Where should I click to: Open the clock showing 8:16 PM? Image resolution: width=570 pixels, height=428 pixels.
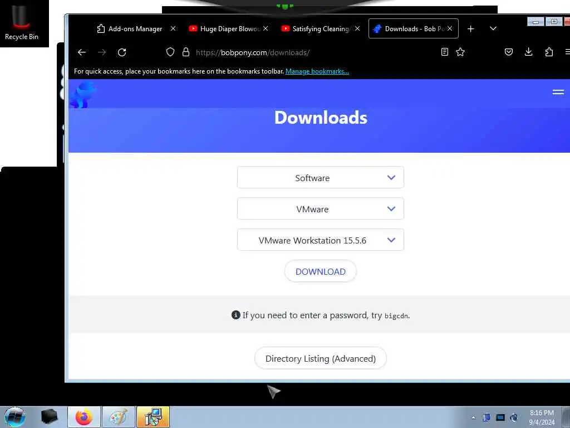tap(542, 417)
